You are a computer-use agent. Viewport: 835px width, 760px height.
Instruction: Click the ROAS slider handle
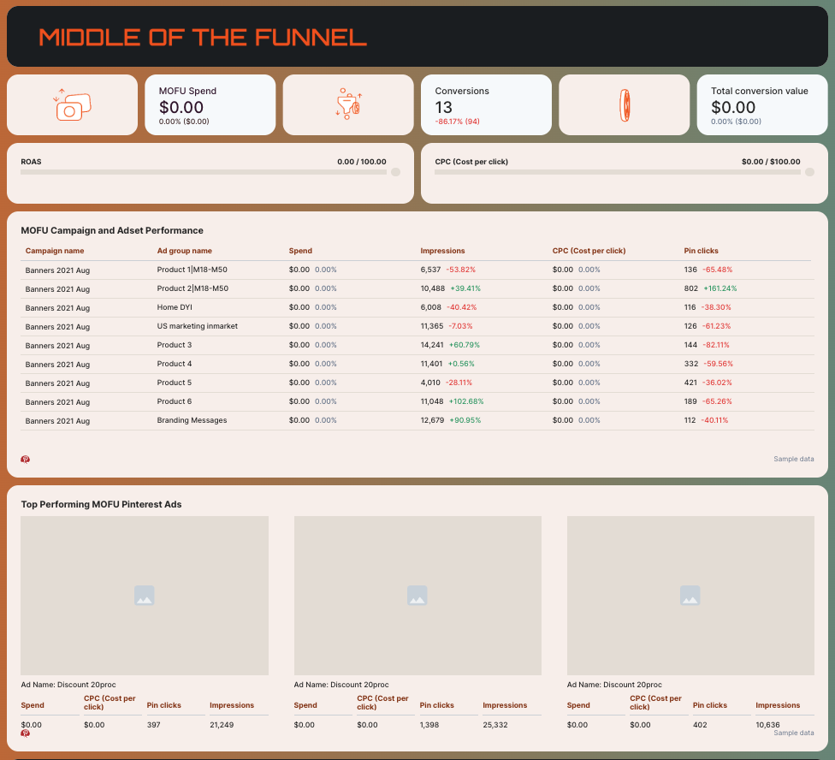pos(394,172)
